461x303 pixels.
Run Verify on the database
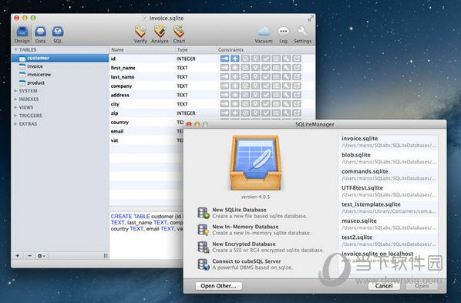coord(140,35)
